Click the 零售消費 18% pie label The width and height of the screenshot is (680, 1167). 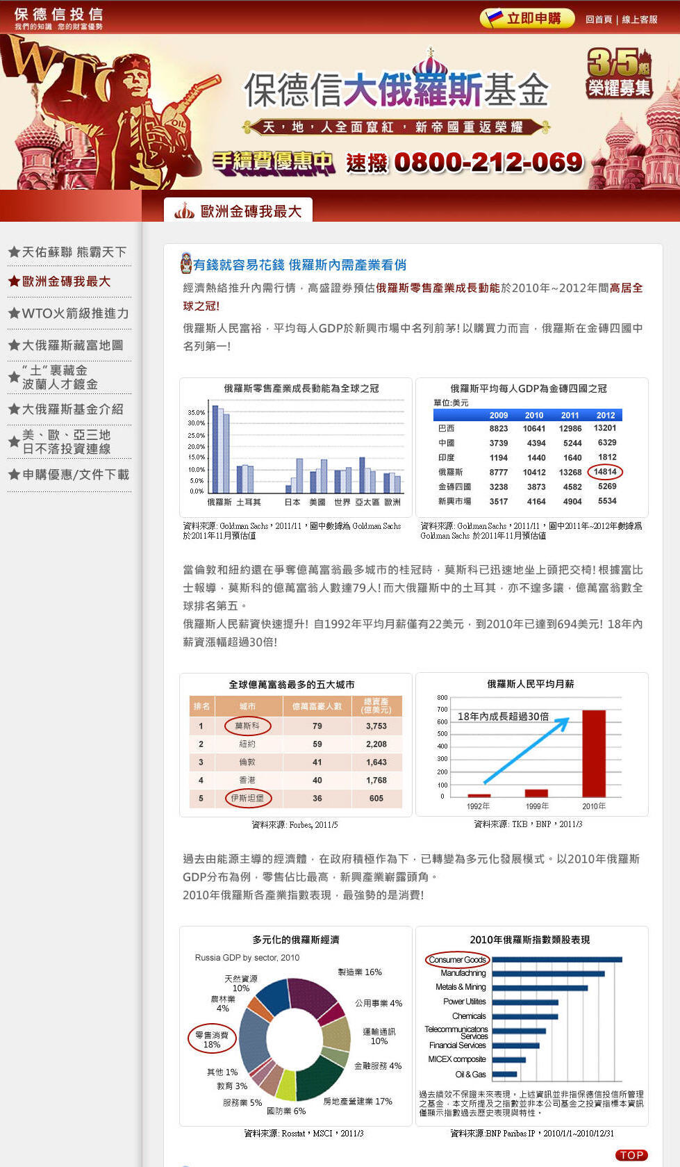click(x=212, y=1039)
